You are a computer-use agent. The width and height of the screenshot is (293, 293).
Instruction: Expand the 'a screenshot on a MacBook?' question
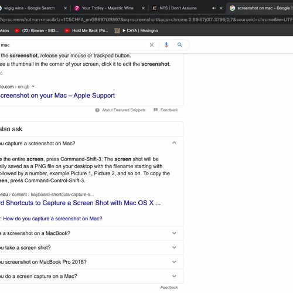[x=174, y=233]
